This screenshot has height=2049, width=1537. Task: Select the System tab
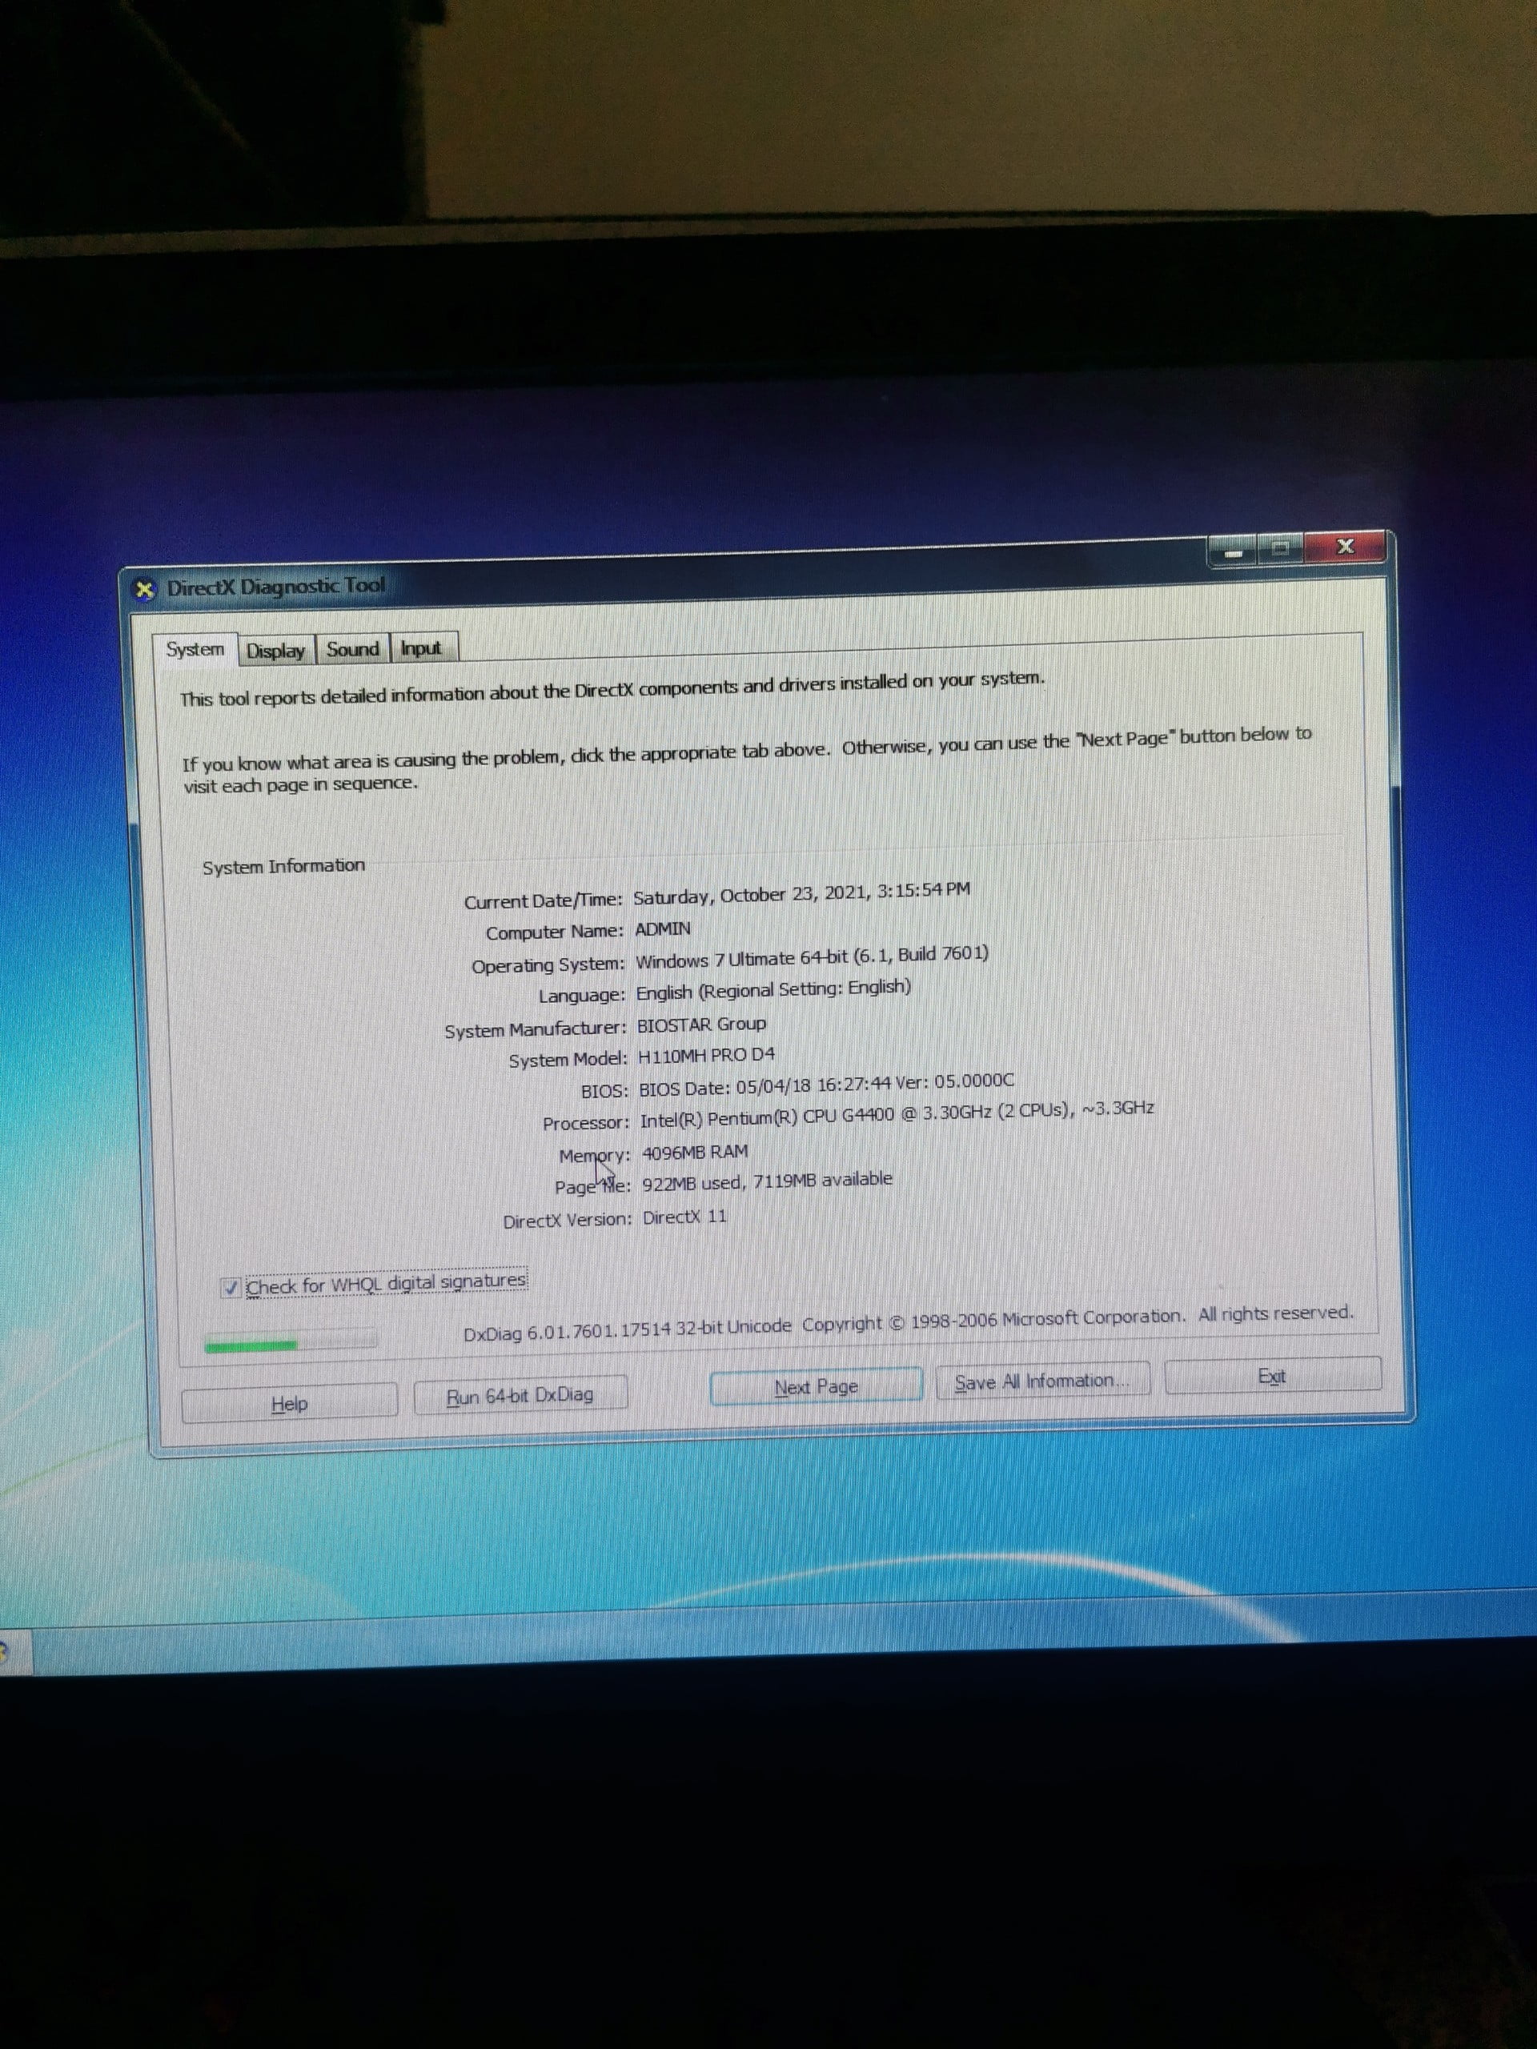tap(195, 649)
